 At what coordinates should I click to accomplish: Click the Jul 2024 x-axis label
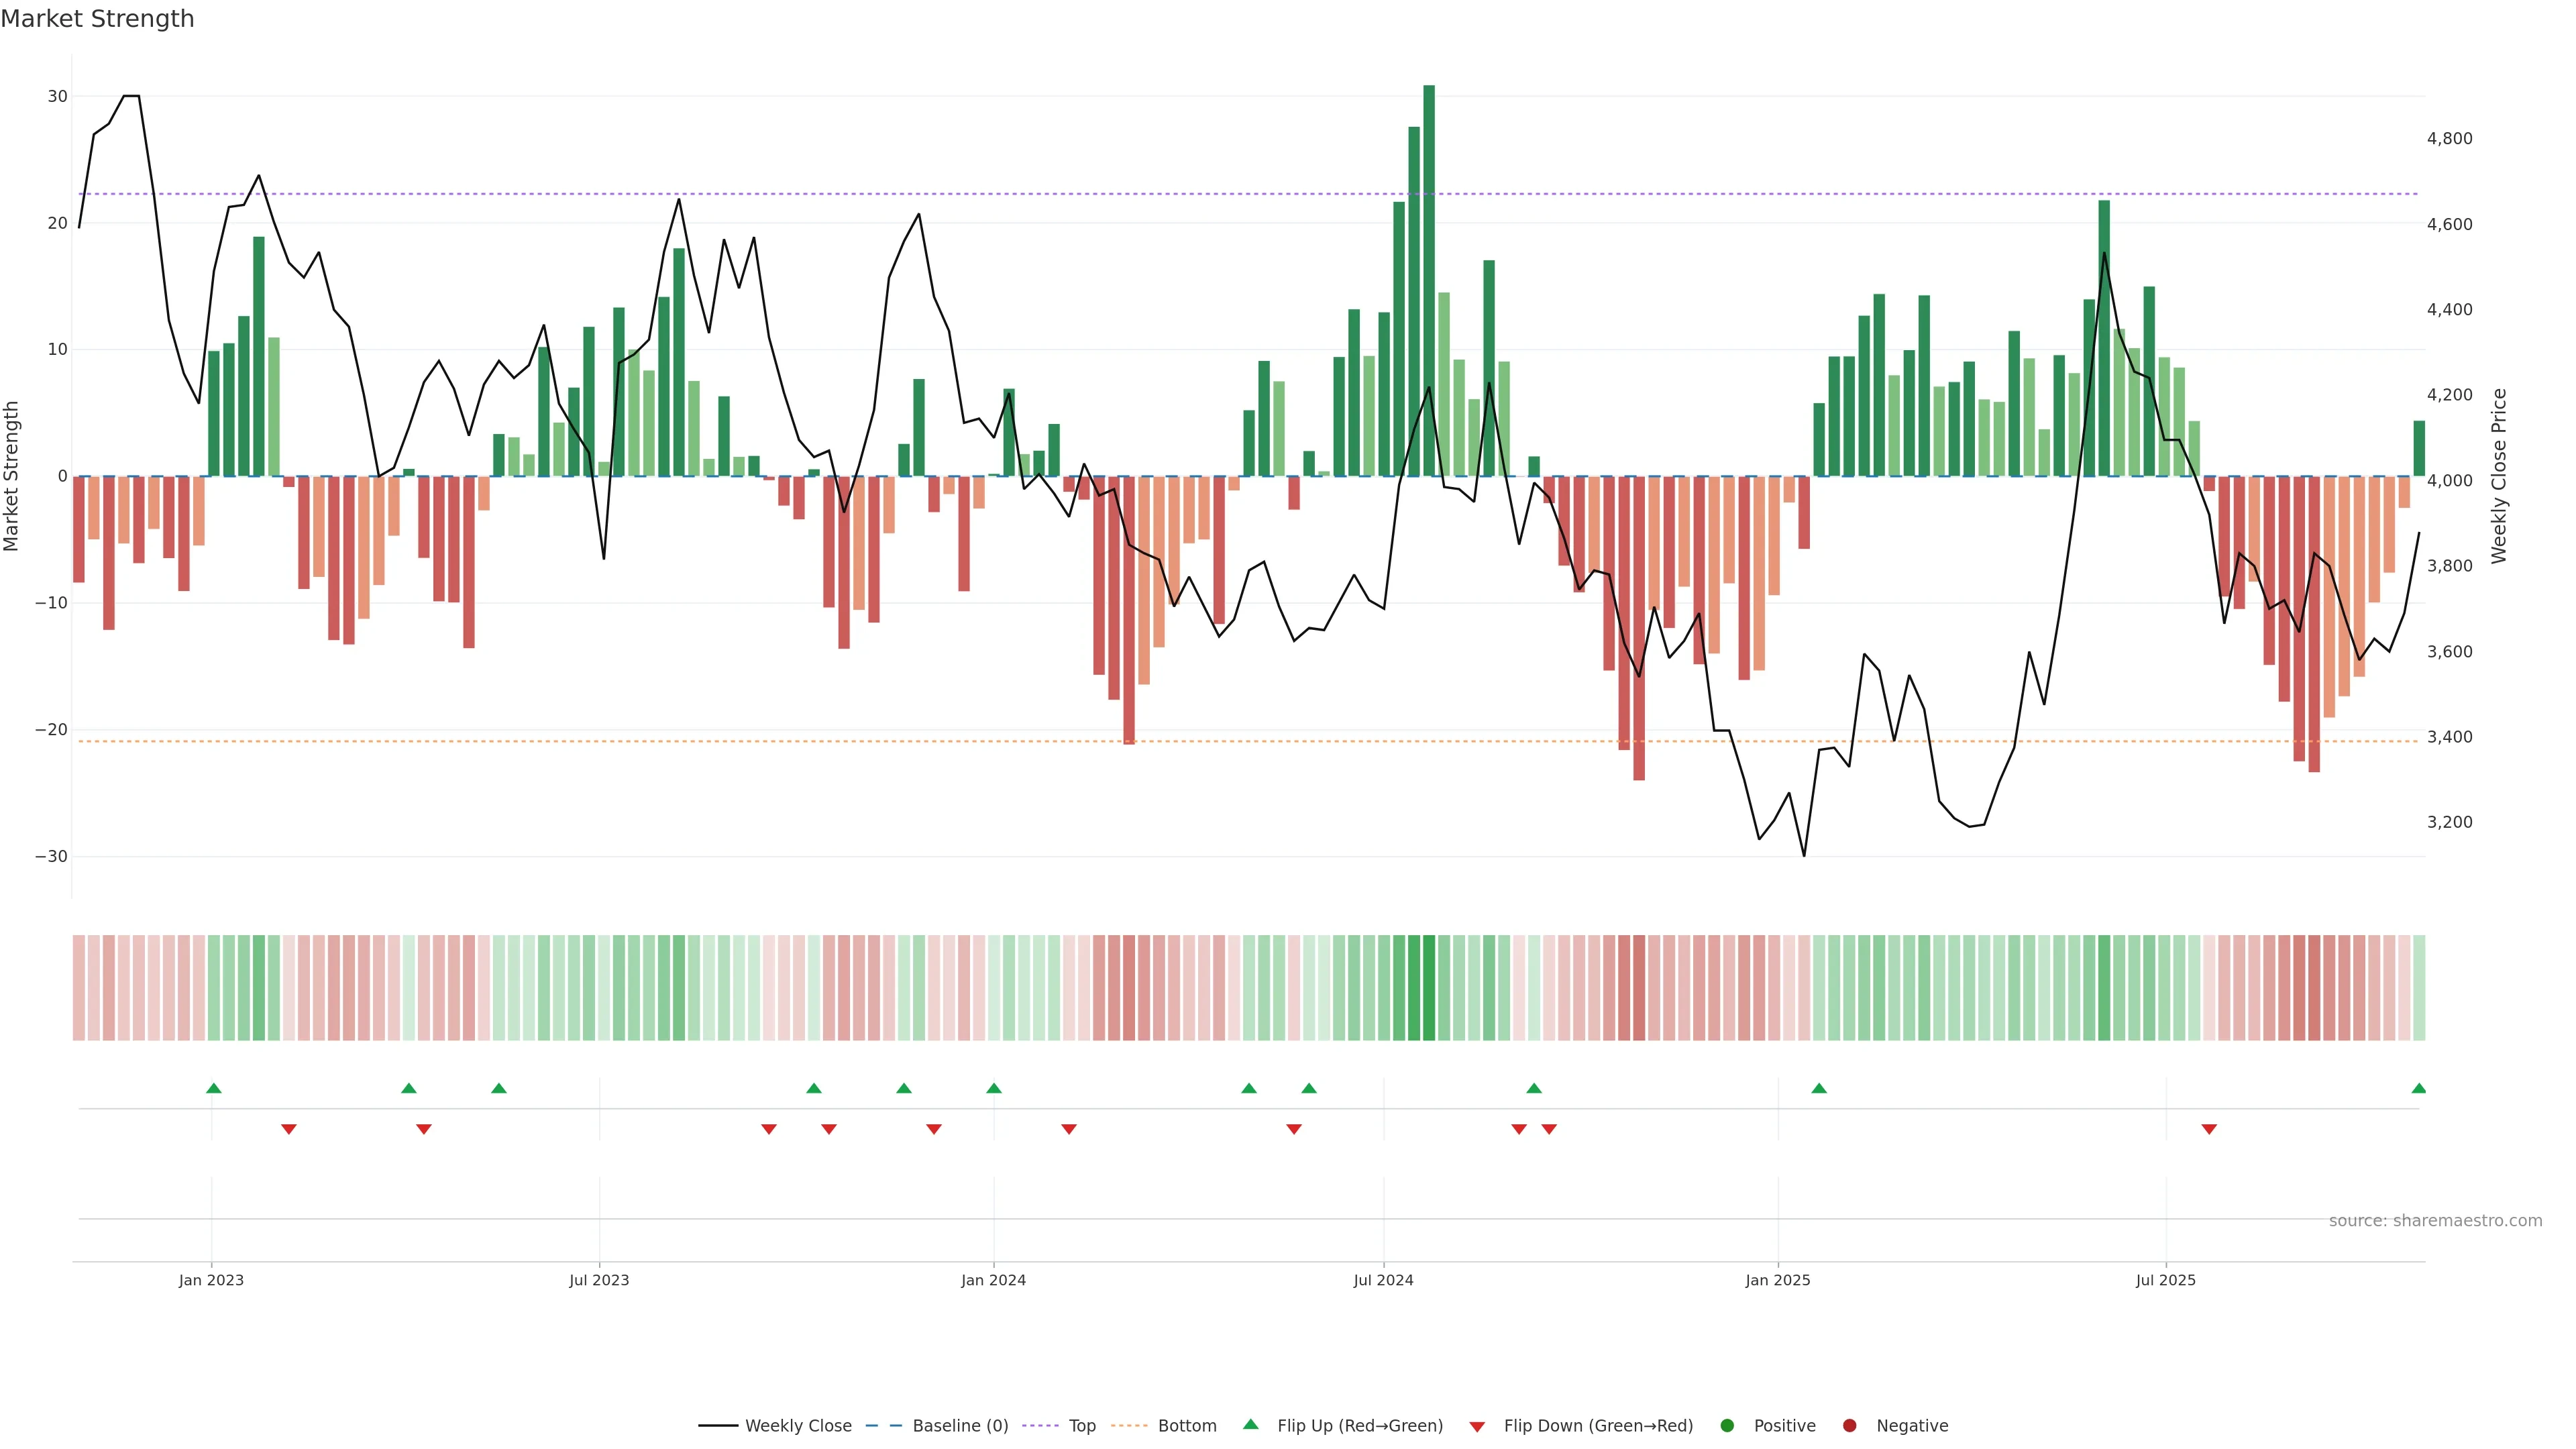click(1383, 1280)
